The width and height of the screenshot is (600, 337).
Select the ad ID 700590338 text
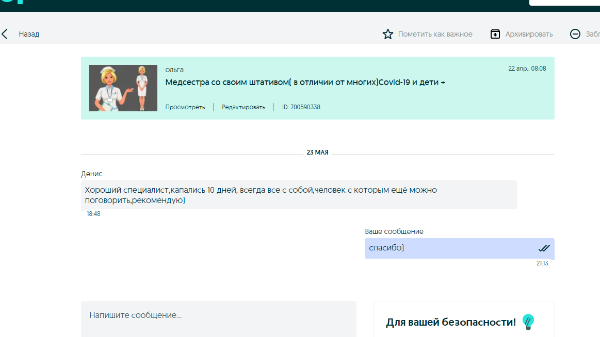pos(301,107)
